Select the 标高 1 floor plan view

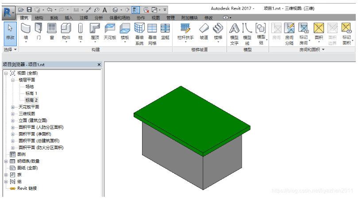tap(31, 93)
